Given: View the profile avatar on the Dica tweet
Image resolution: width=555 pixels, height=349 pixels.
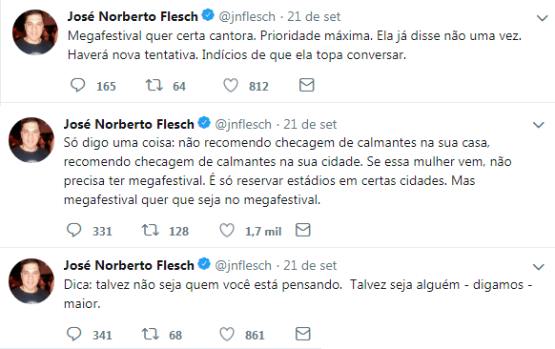Looking at the screenshot, I should (31, 281).
